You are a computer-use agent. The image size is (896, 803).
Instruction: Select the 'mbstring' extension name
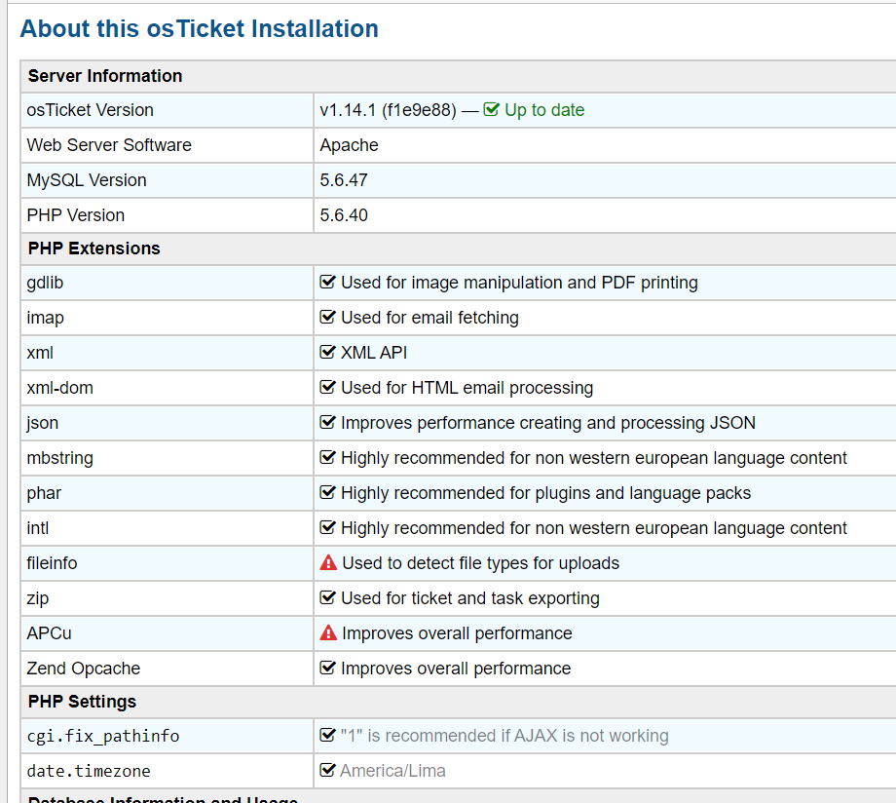pyautogui.click(x=60, y=458)
